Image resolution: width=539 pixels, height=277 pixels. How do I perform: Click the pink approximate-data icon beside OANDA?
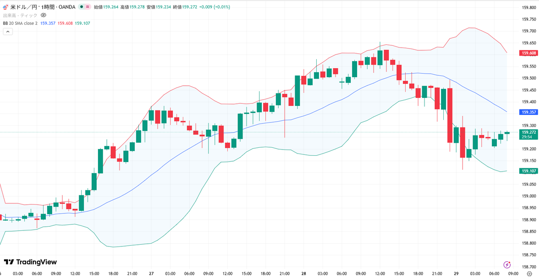[87, 7]
